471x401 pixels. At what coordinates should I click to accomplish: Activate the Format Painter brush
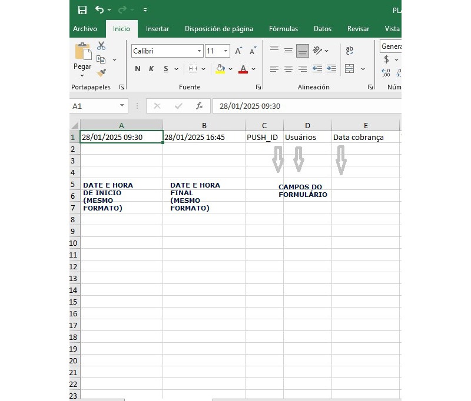click(101, 72)
